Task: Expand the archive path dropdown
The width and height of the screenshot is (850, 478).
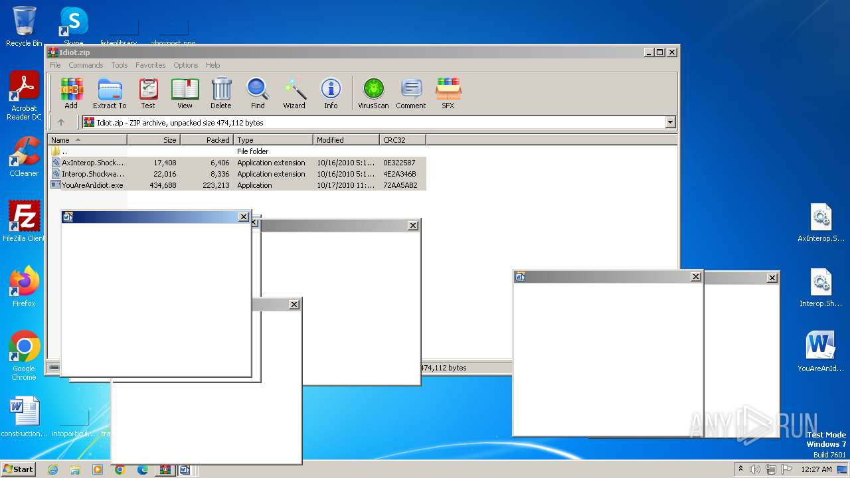Action: pos(670,122)
